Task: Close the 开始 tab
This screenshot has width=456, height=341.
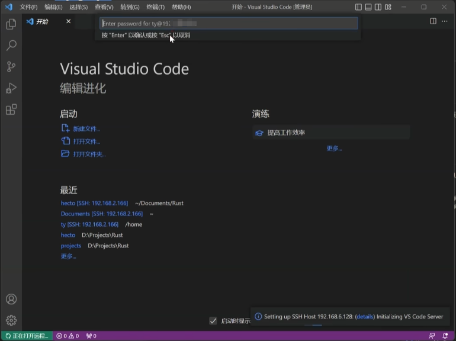Action: [x=68, y=21]
